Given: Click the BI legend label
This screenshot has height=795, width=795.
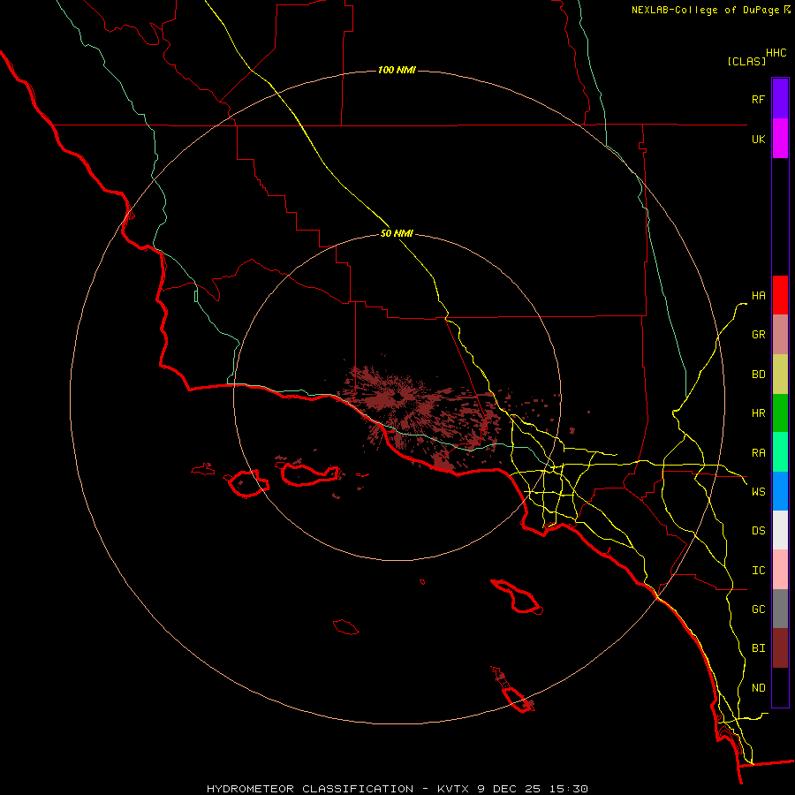Looking at the screenshot, I should (758, 648).
